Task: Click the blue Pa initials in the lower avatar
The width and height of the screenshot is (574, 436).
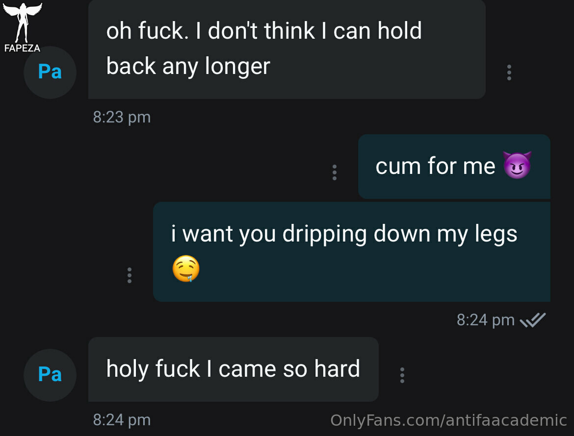Action: [x=50, y=374]
